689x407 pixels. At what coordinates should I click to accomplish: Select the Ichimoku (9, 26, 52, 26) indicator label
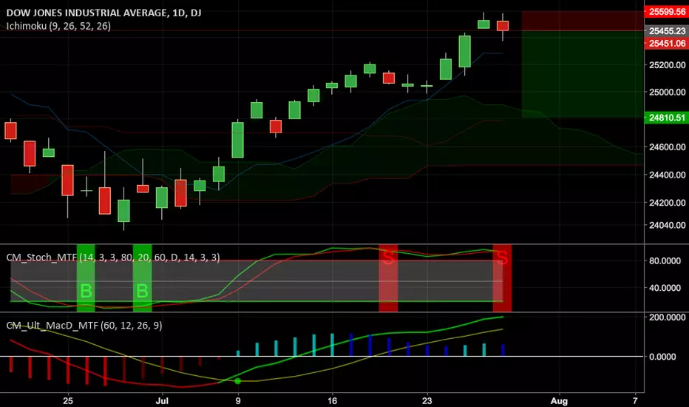click(x=58, y=27)
